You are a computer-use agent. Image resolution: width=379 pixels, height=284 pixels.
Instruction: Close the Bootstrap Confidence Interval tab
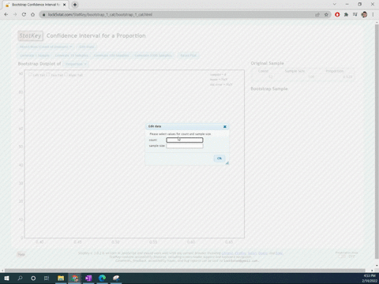click(x=64, y=5)
